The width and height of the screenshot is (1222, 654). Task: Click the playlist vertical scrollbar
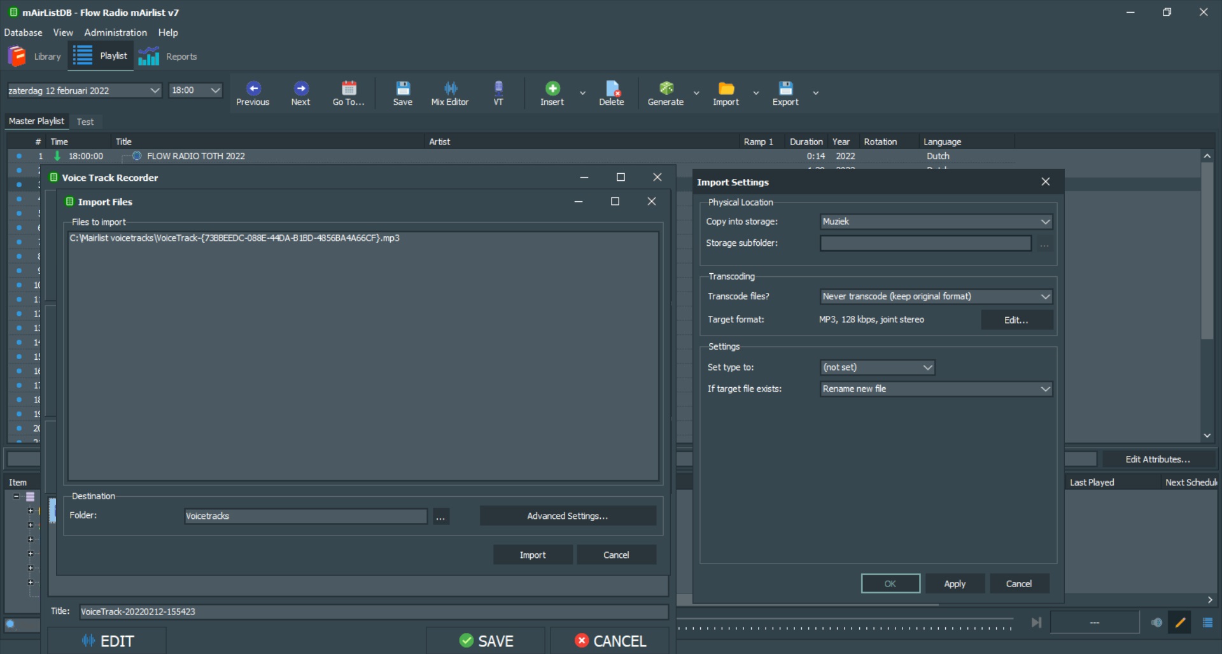[1207, 255]
